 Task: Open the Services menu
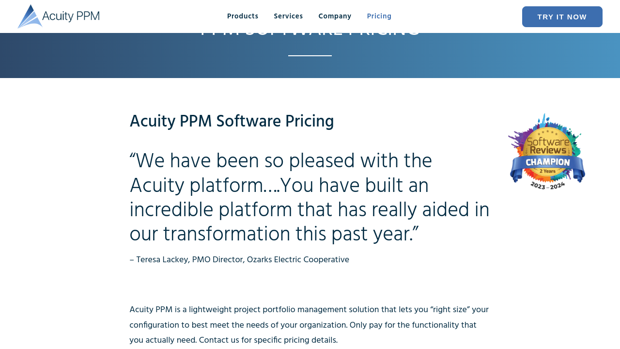pos(288,16)
